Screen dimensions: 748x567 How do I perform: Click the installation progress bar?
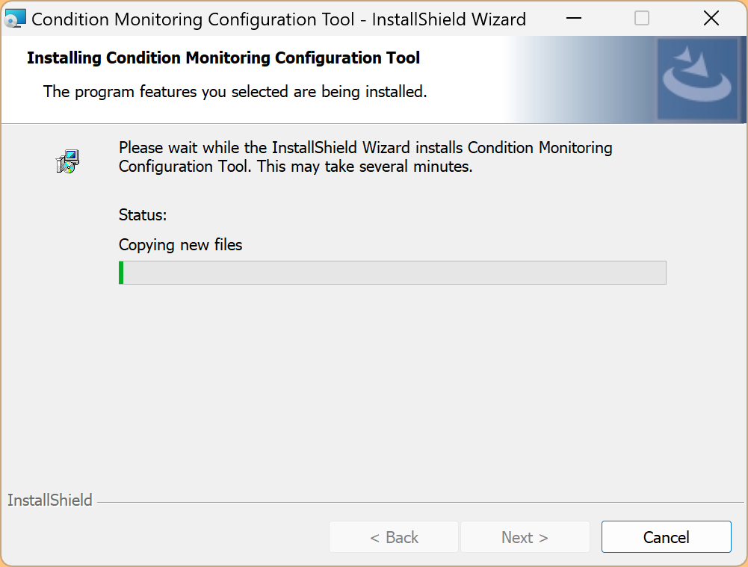click(392, 273)
